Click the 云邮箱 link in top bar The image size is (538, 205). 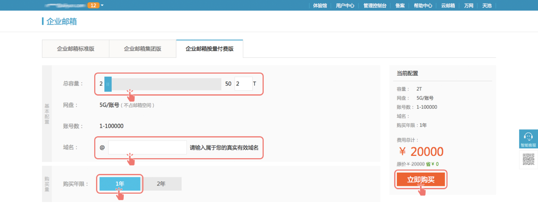[x=448, y=6]
